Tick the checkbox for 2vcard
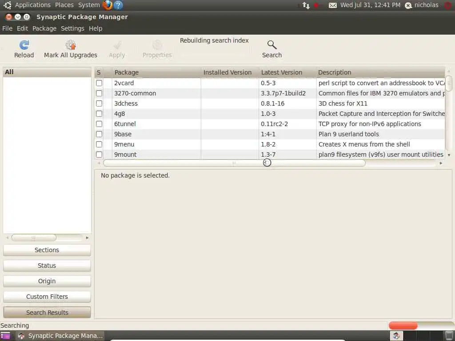Image resolution: width=455 pixels, height=341 pixels. [x=99, y=83]
